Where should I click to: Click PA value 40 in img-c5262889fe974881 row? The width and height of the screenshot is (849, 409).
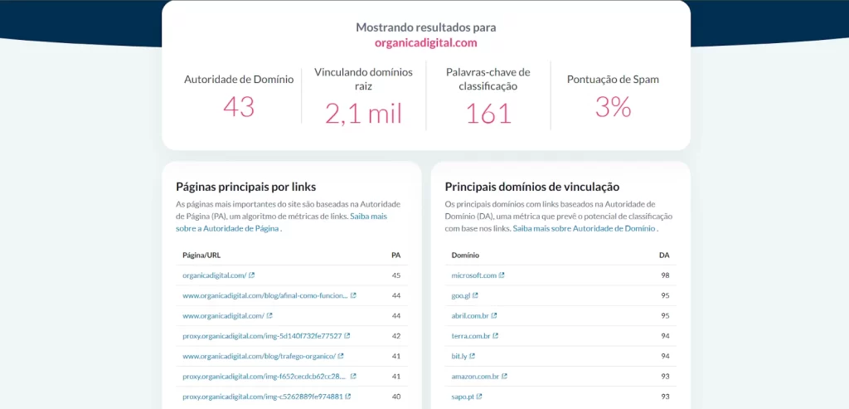pyautogui.click(x=395, y=397)
